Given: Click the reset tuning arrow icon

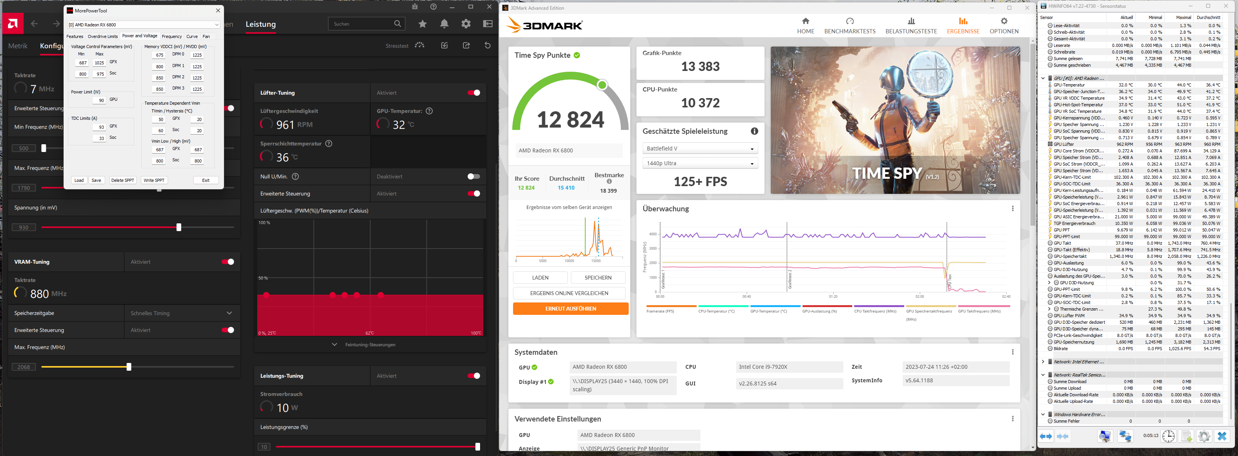Looking at the screenshot, I should point(487,45).
